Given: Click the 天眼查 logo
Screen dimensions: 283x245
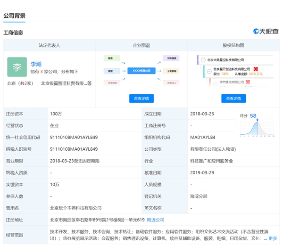Looking at the screenshot, I should (x=266, y=31).
